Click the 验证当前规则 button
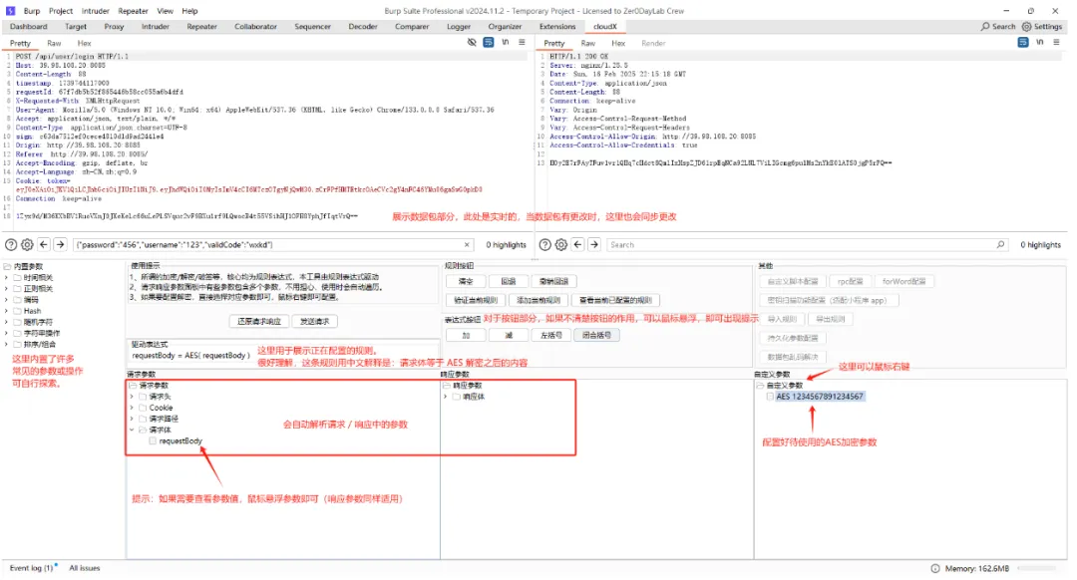Image resolution: width=1077 pixels, height=580 pixels. (476, 300)
